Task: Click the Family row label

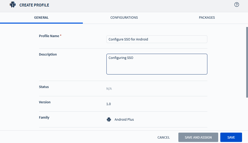Action: click(x=44, y=118)
